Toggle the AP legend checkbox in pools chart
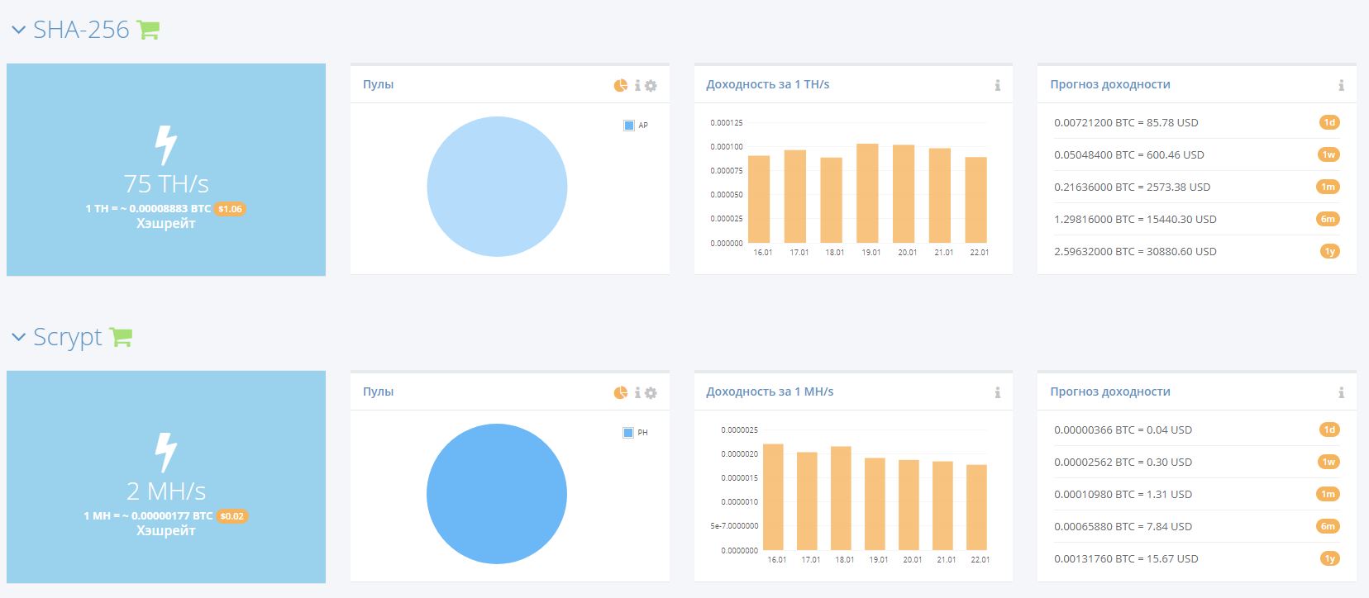The image size is (1369, 598). (629, 126)
